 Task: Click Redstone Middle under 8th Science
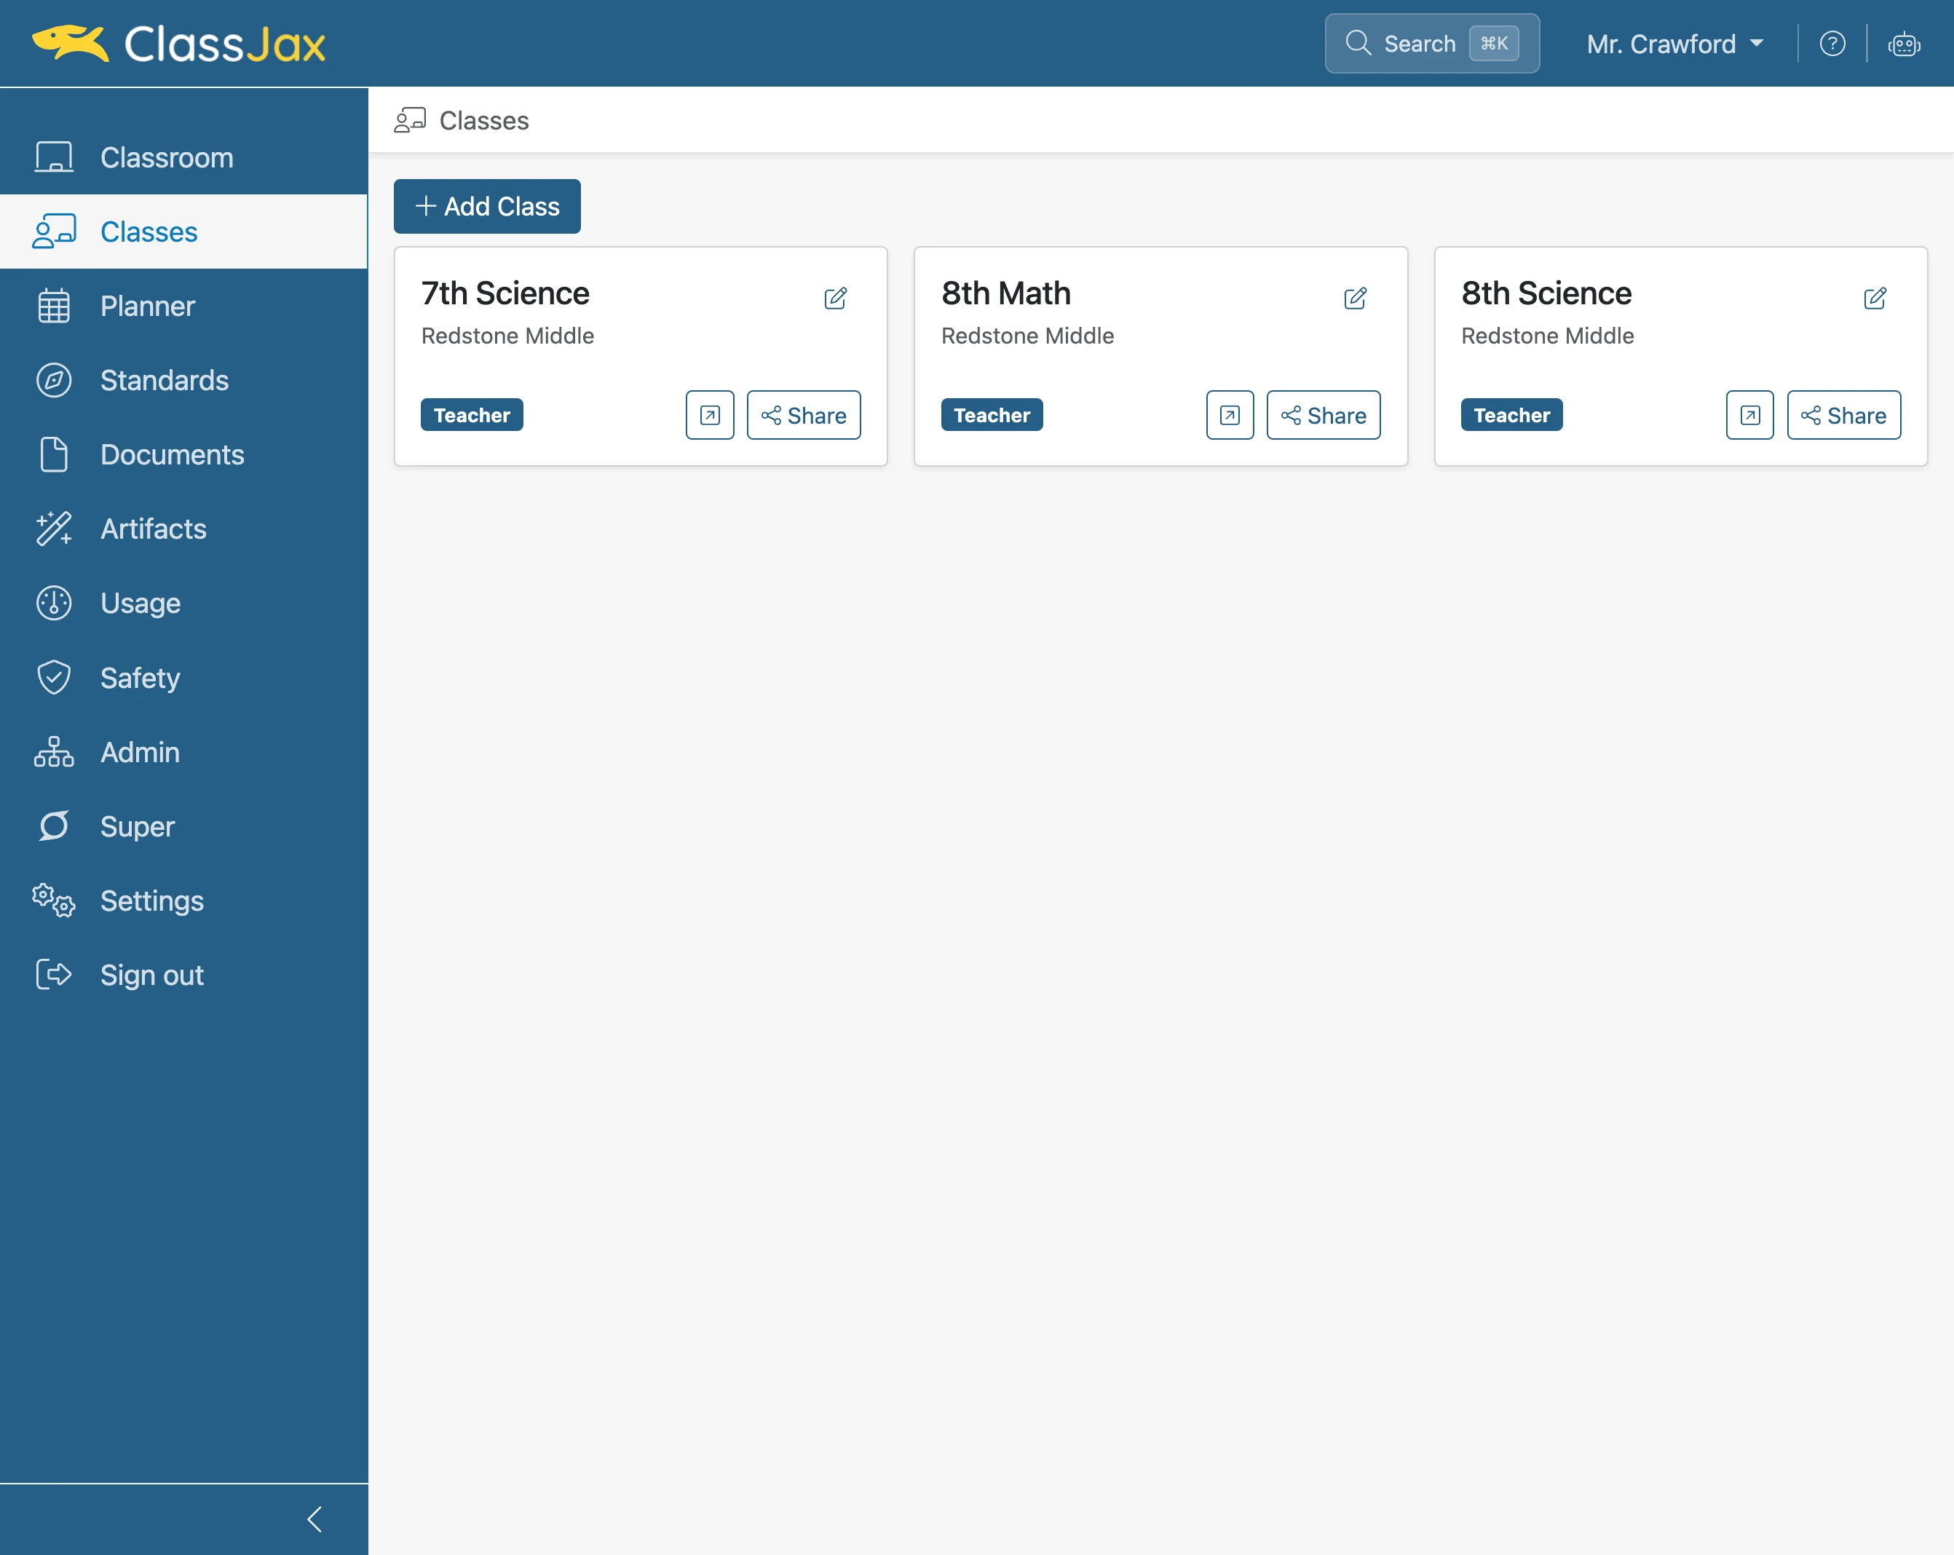click(1547, 336)
